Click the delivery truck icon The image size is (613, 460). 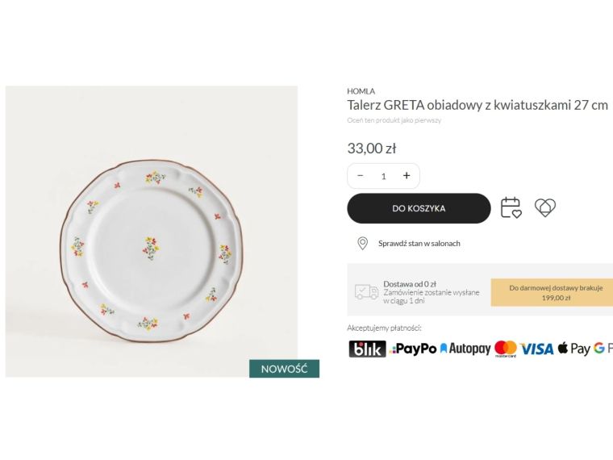point(366,292)
